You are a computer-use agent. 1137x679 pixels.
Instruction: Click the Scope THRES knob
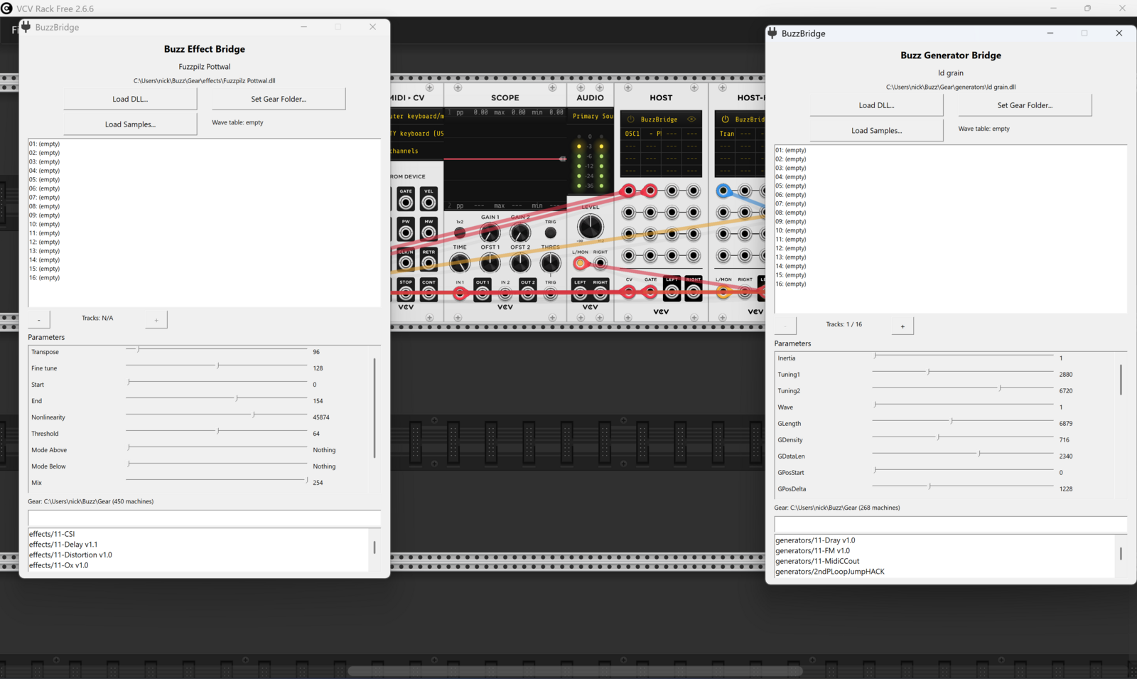[550, 263]
